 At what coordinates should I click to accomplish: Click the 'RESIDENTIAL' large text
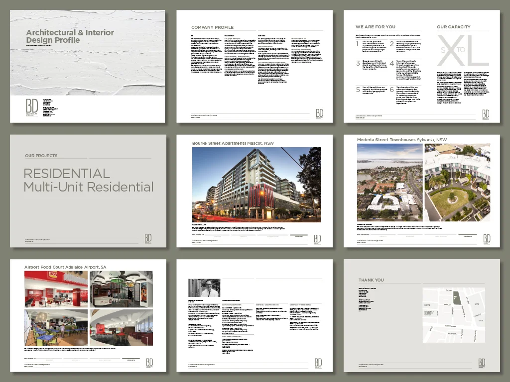point(67,174)
